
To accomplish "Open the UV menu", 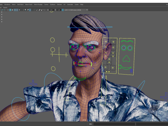I will pyautogui.click(x=64, y=5).
